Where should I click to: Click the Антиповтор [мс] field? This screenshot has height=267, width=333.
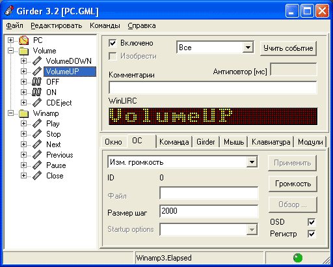pos(293,69)
